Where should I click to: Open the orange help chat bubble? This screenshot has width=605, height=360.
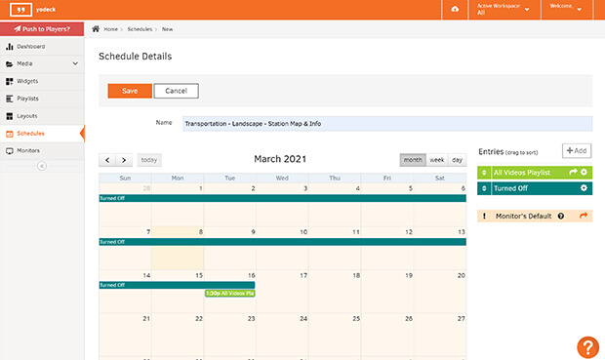tap(588, 347)
